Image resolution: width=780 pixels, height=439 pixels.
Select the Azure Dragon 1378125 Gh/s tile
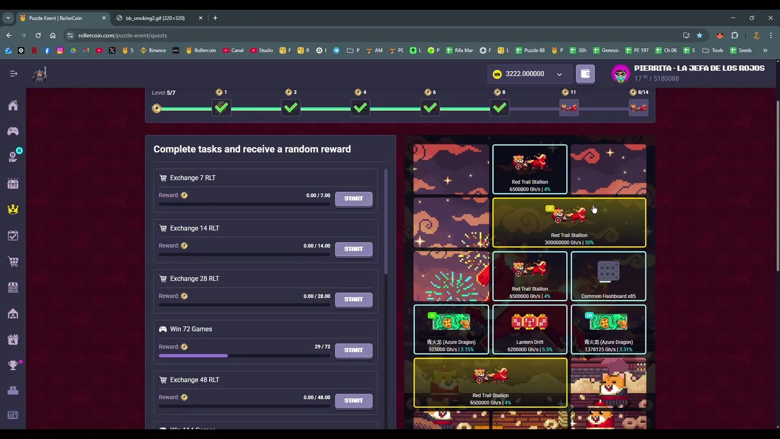(608, 329)
